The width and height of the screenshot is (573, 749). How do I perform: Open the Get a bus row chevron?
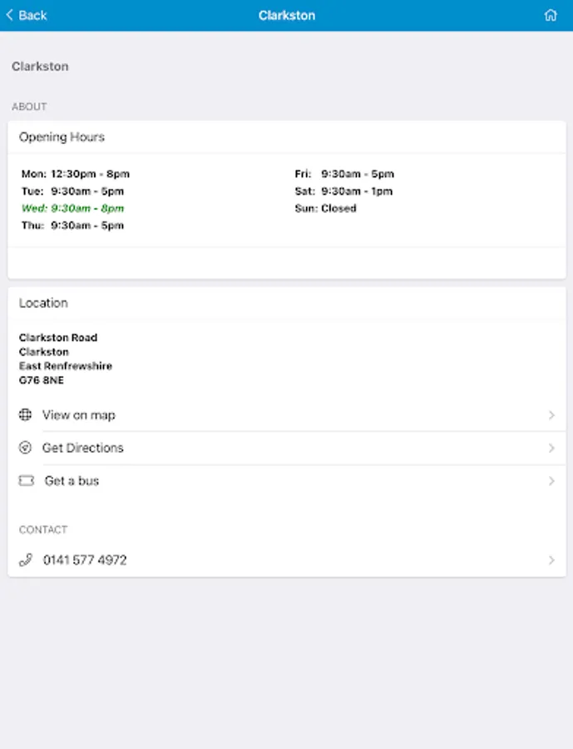click(x=551, y=481)
